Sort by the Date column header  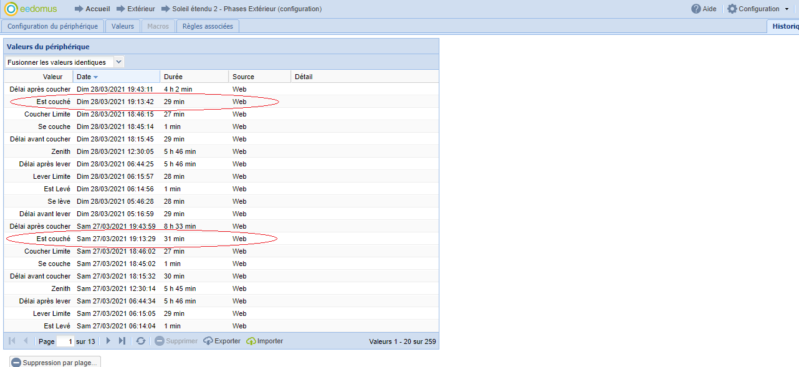[x=117, y=77]
